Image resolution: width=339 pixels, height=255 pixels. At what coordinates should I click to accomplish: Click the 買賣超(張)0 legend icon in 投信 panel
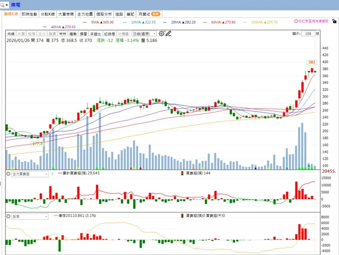click(182, 216)
